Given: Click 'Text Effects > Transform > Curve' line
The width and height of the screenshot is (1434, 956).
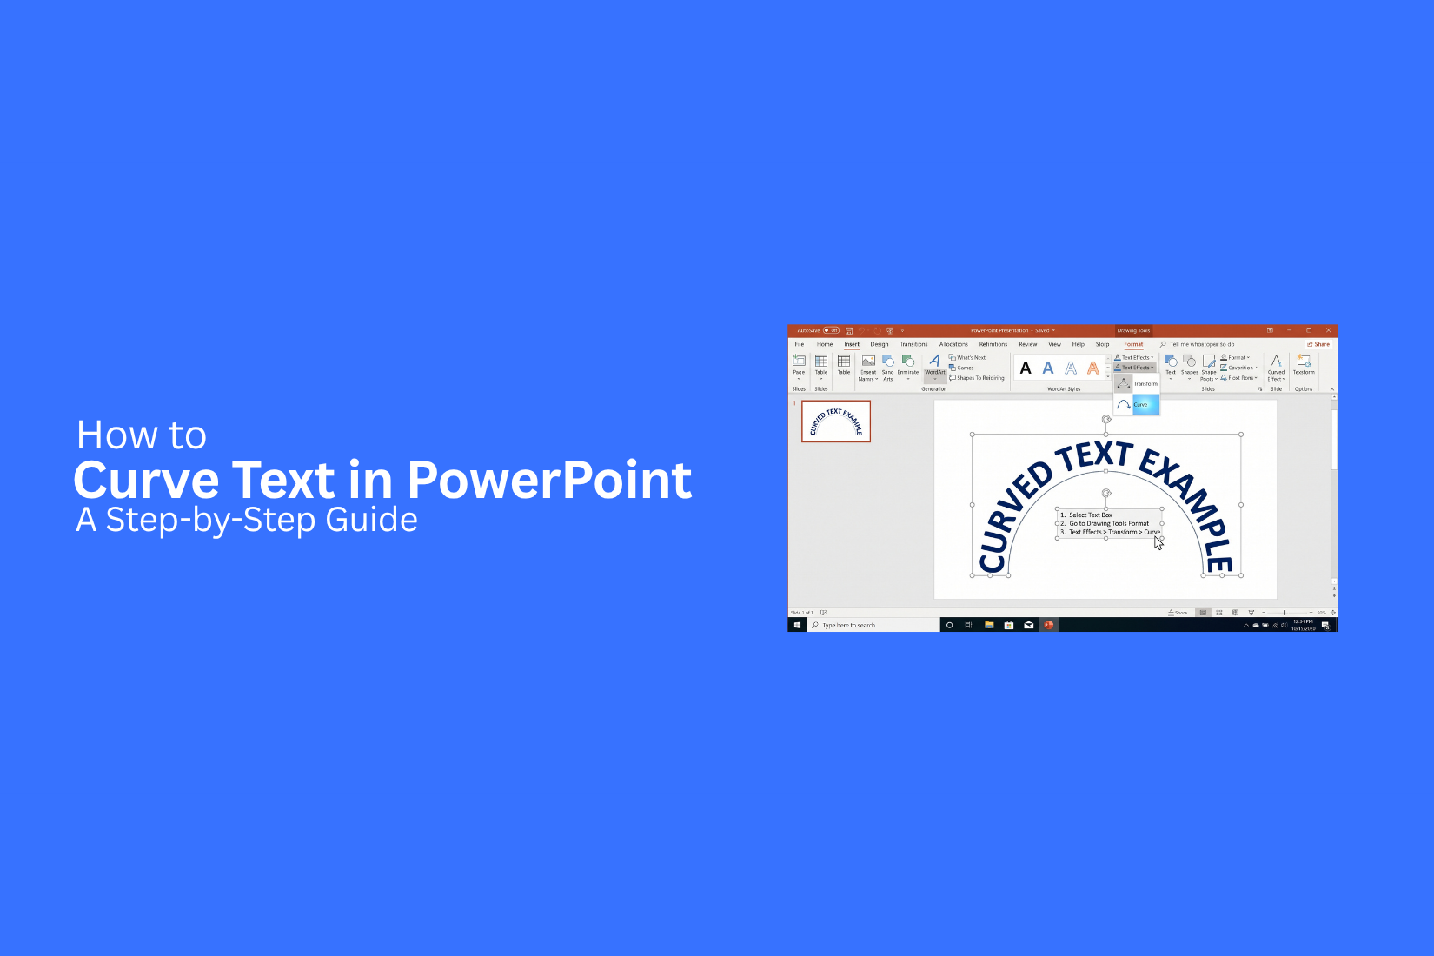Looking at the screenshot, I should point(1115,532).
